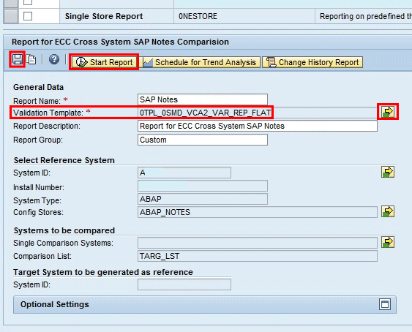This screenshot has width=412, height=332.
Task: Click the report title 'Report for ECC Cross System'
Action: point(120,42)
